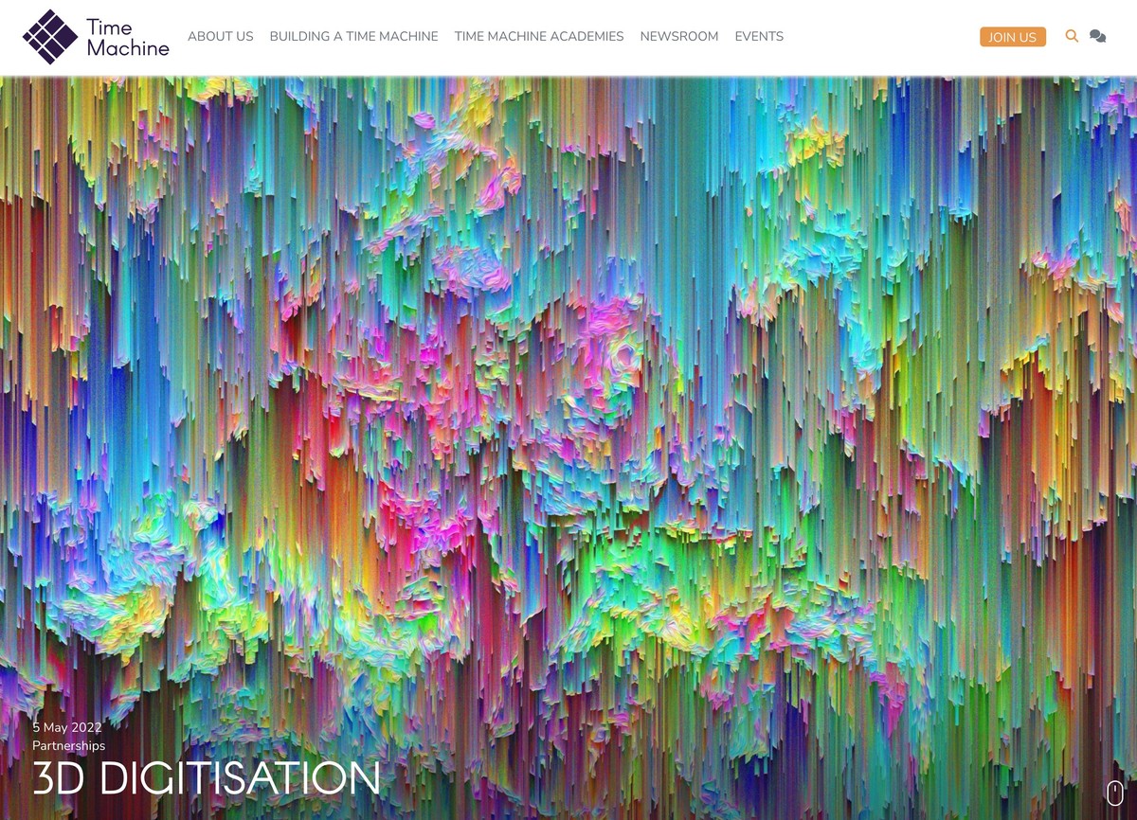Open the 3D Digitisation headline
This screenshot has width=1137, height=820.
pos(206,778)
